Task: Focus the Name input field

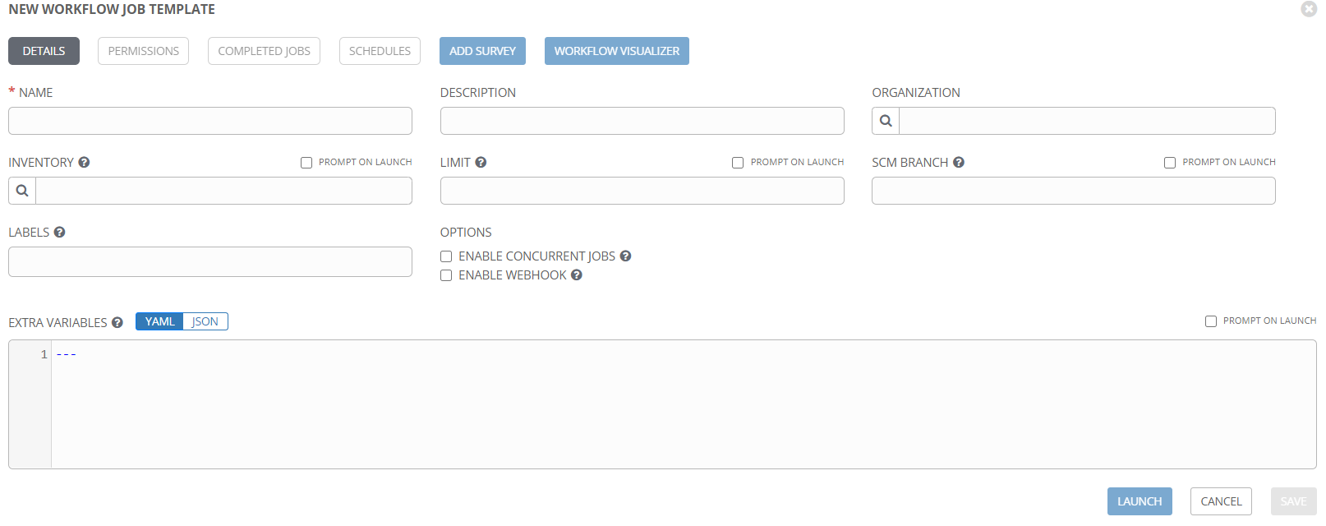Action: coord(210,121)
